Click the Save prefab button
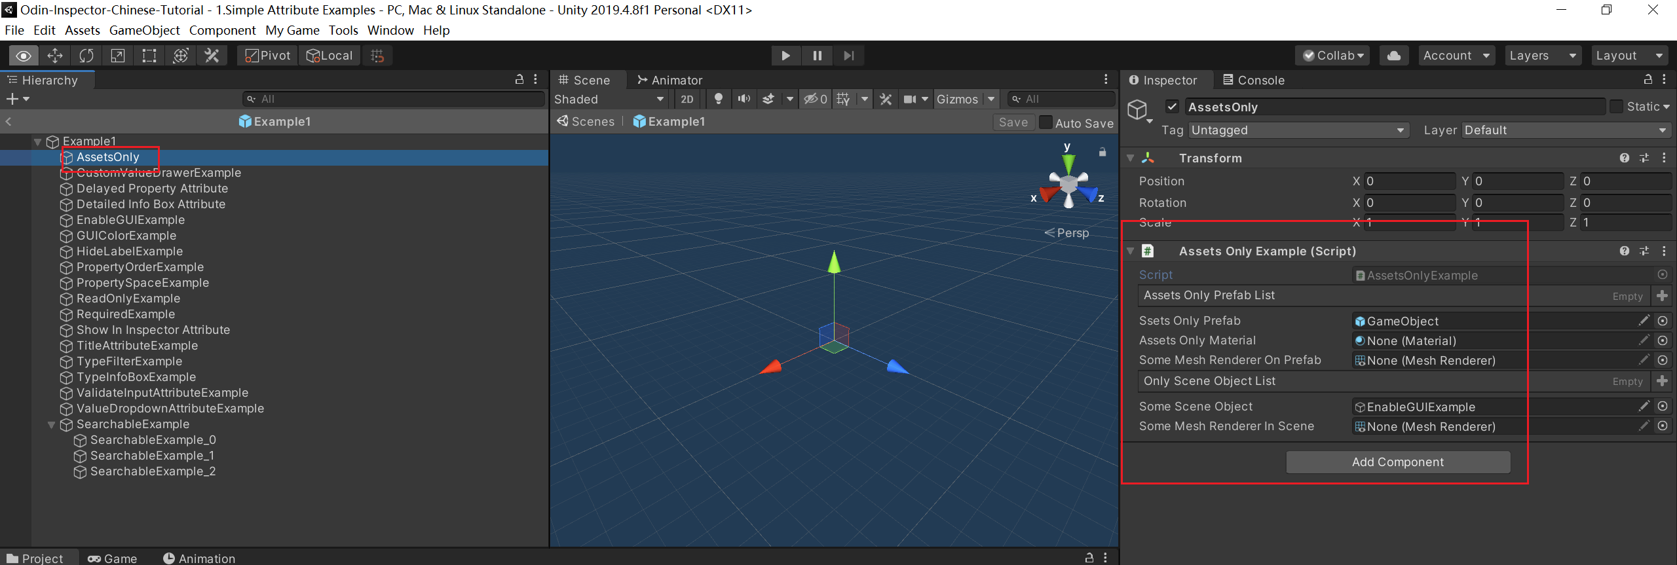1677x565 pixels. (1013, 122)
